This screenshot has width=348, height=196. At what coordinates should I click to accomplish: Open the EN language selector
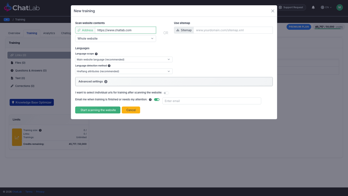click(327, 7)
